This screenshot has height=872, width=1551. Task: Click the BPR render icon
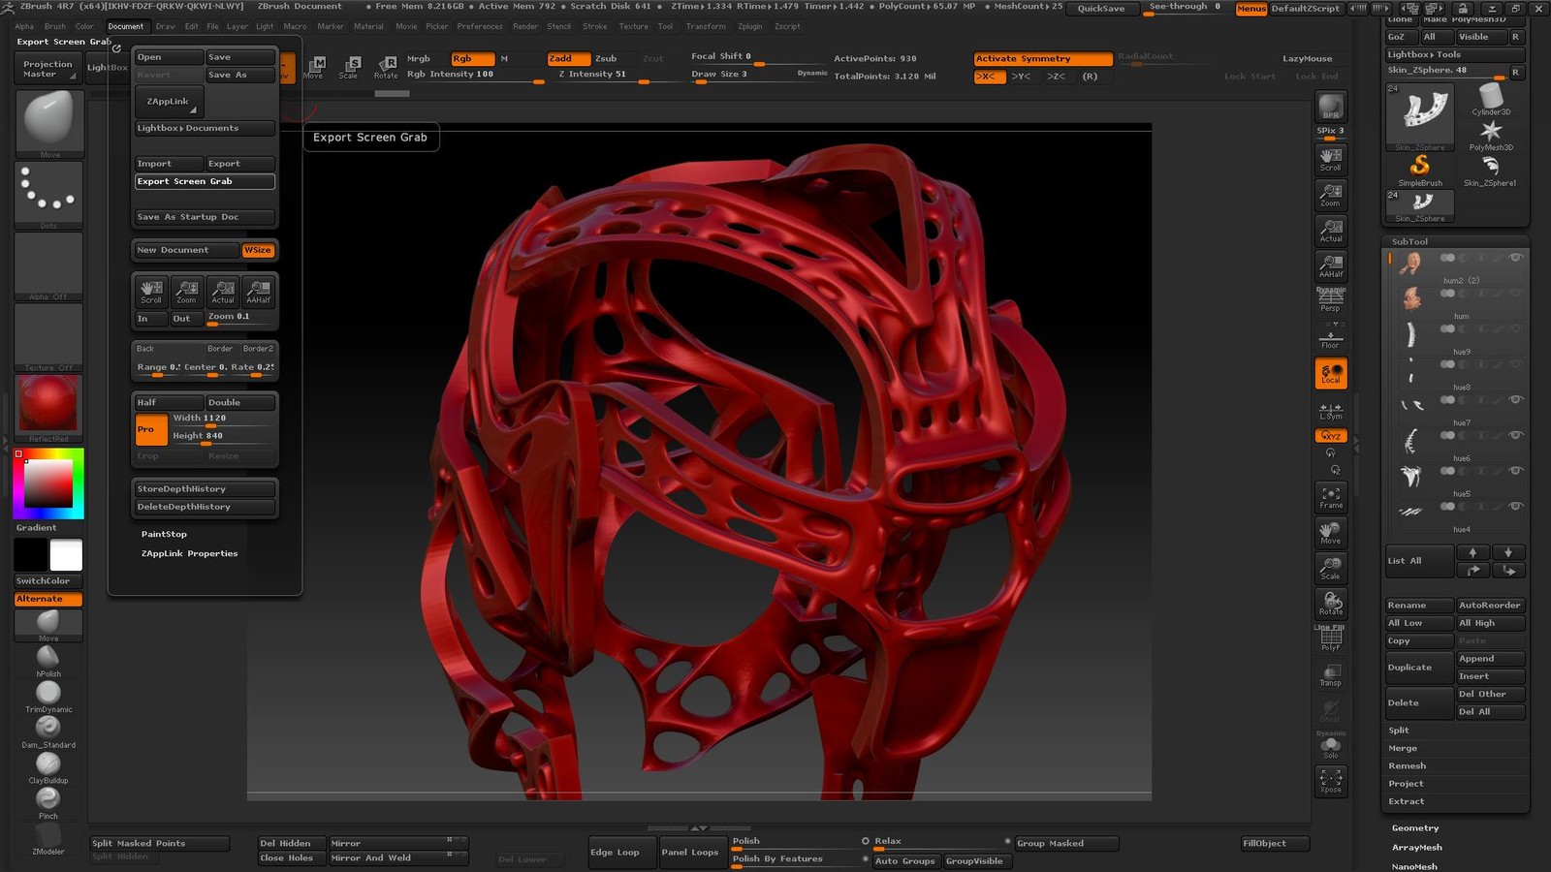[1331, 107]
